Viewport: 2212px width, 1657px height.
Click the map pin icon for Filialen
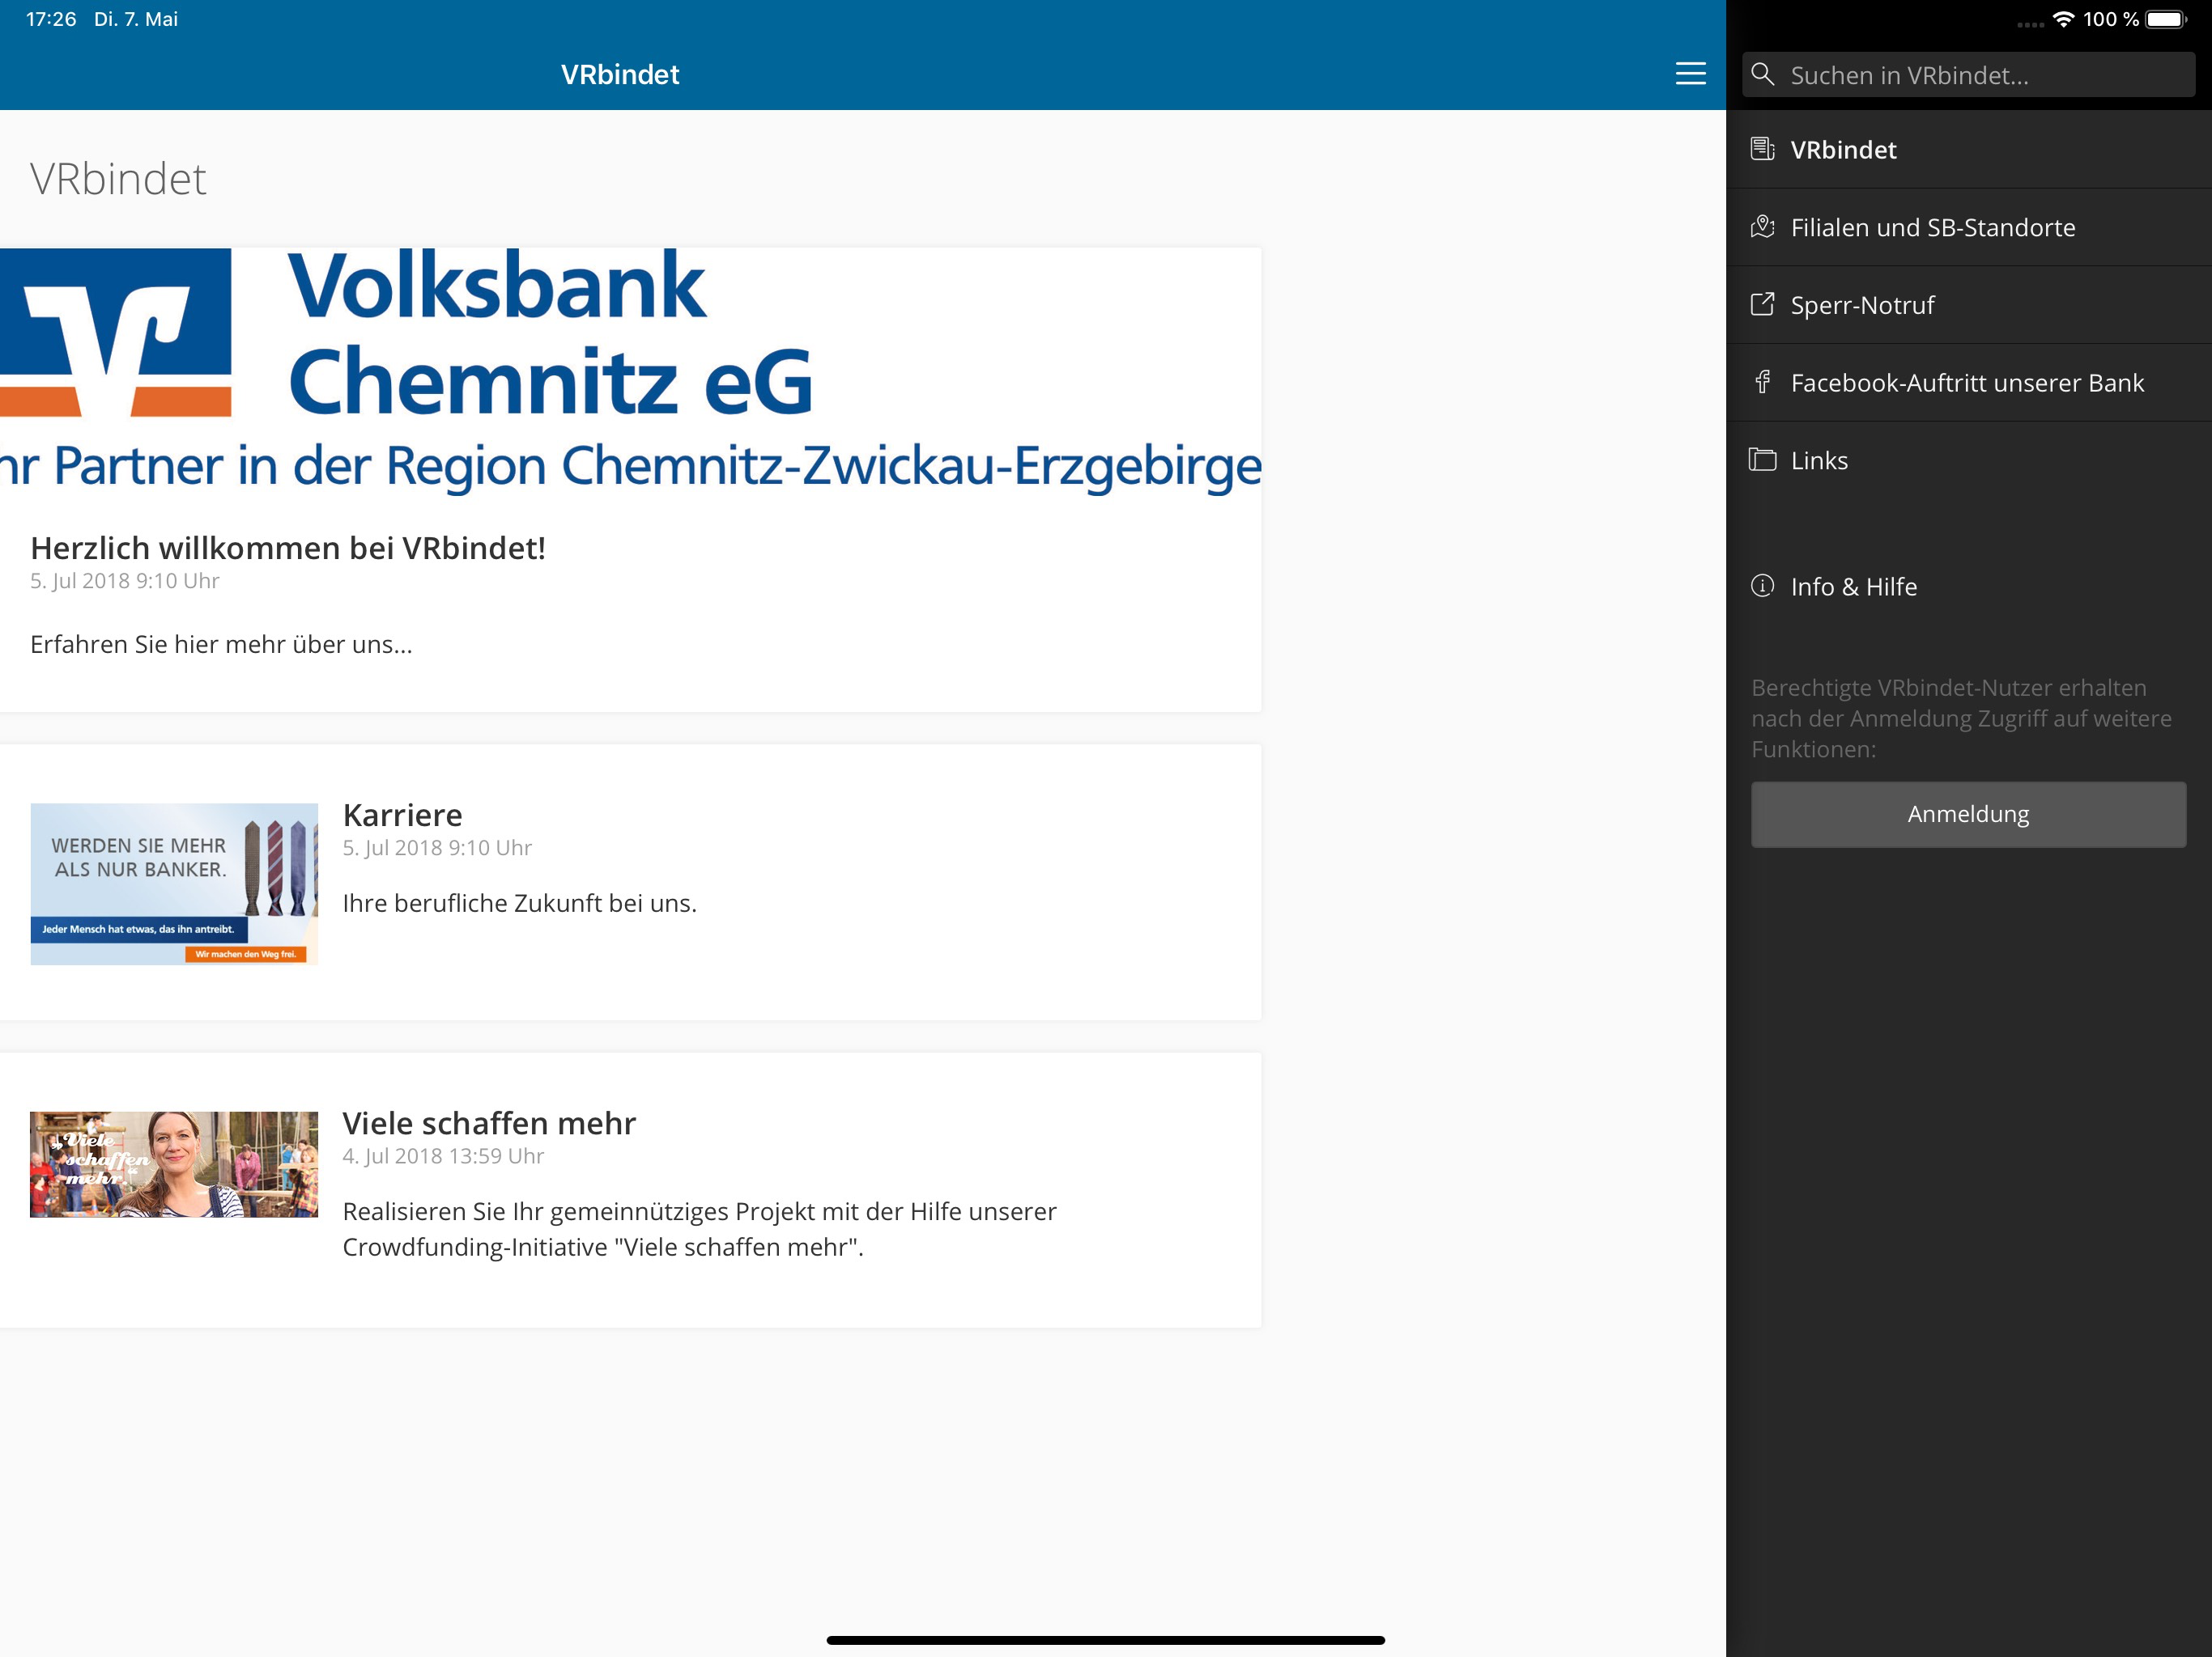coord(1763,227)
